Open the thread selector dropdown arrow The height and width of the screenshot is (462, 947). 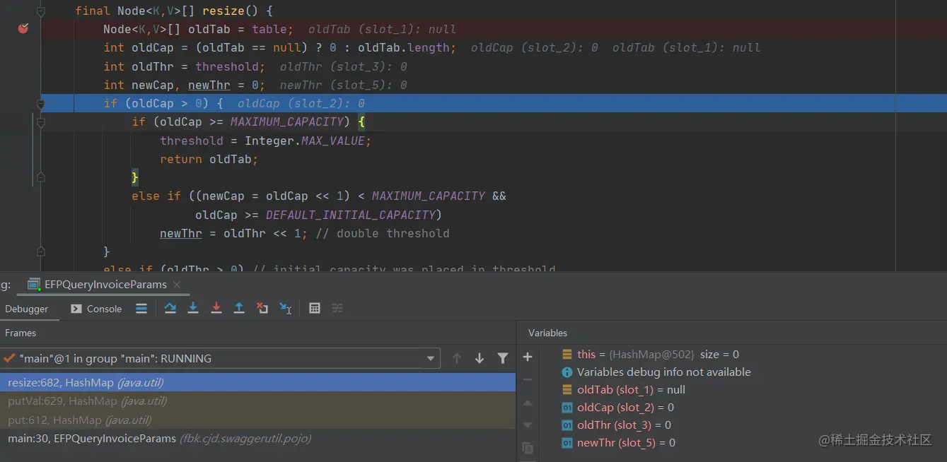[431, 358]
